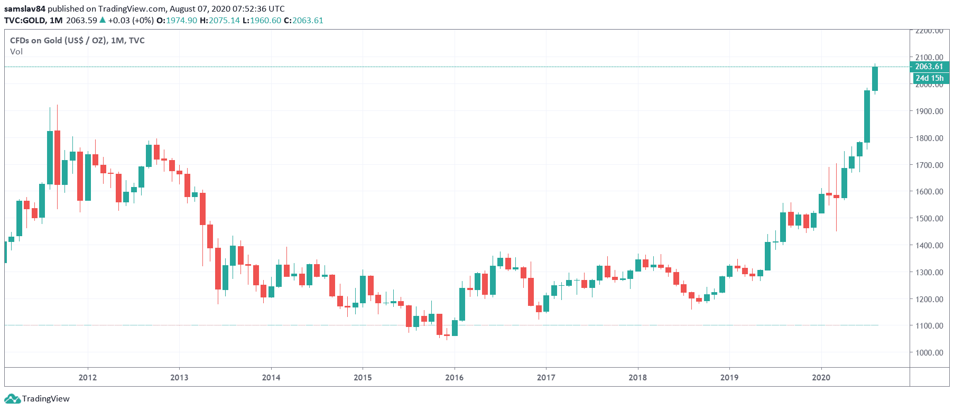Click the 2018 label on time axis

pyautogui.click(x=637, y=377)
